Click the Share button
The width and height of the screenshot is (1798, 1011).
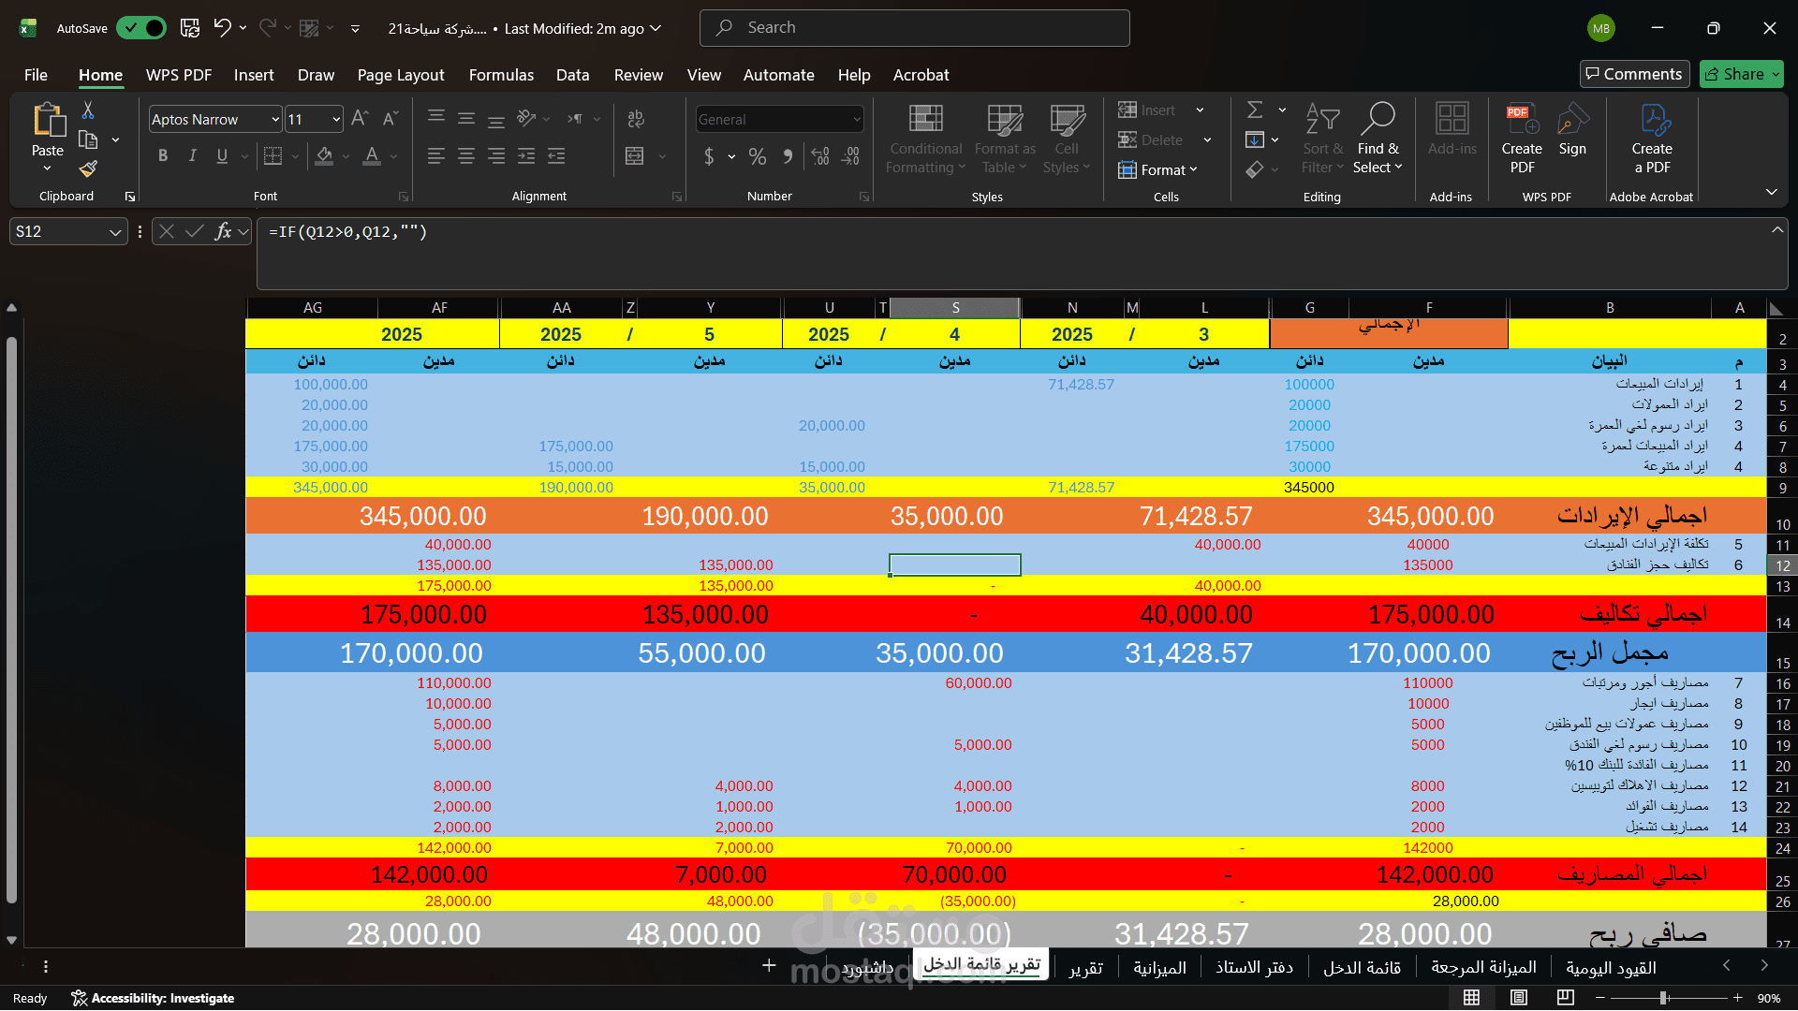(x=1742, y=74)
